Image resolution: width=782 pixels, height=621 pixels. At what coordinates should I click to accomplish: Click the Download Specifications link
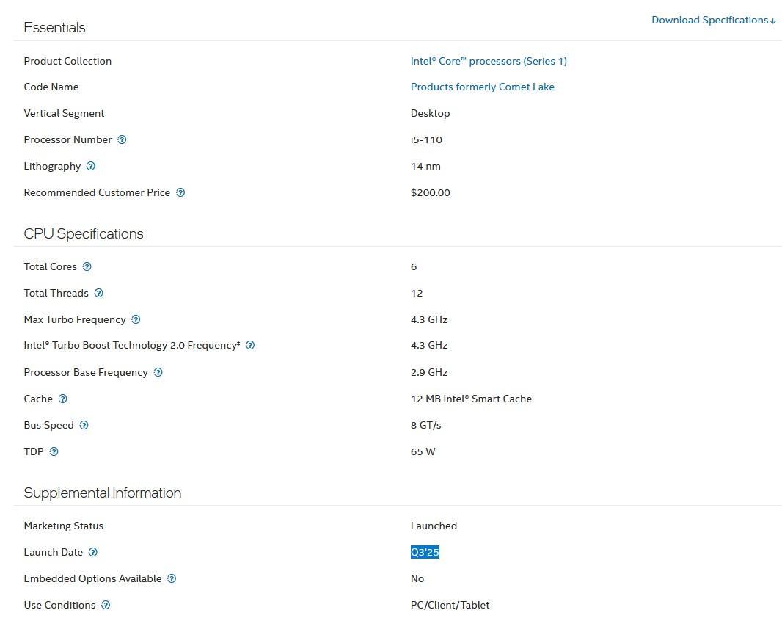[x=713, y=20]
